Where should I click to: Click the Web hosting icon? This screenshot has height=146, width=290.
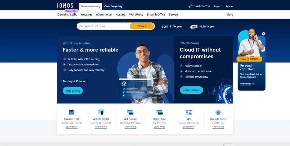click(130, 112)
